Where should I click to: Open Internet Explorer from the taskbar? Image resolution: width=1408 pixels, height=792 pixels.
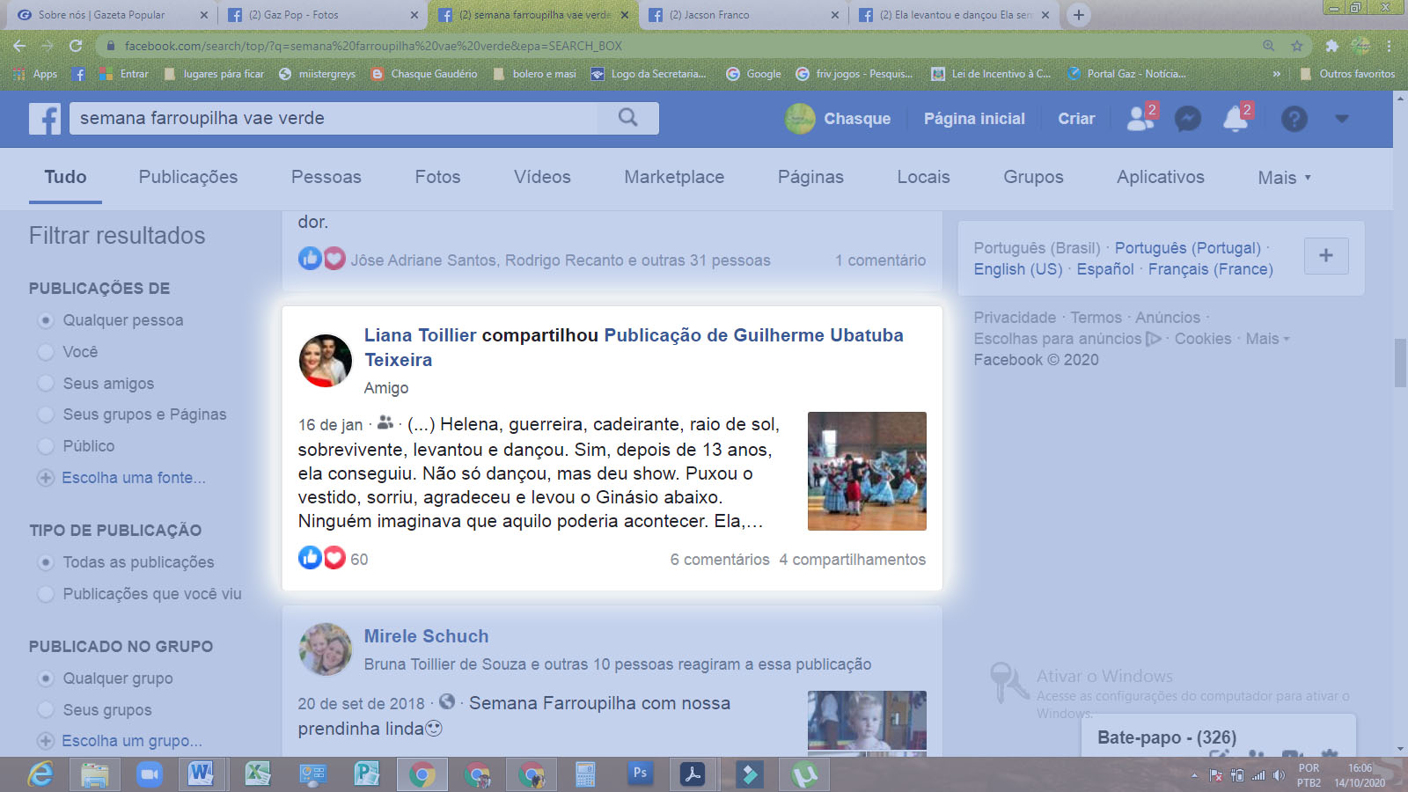pos(40,774)
